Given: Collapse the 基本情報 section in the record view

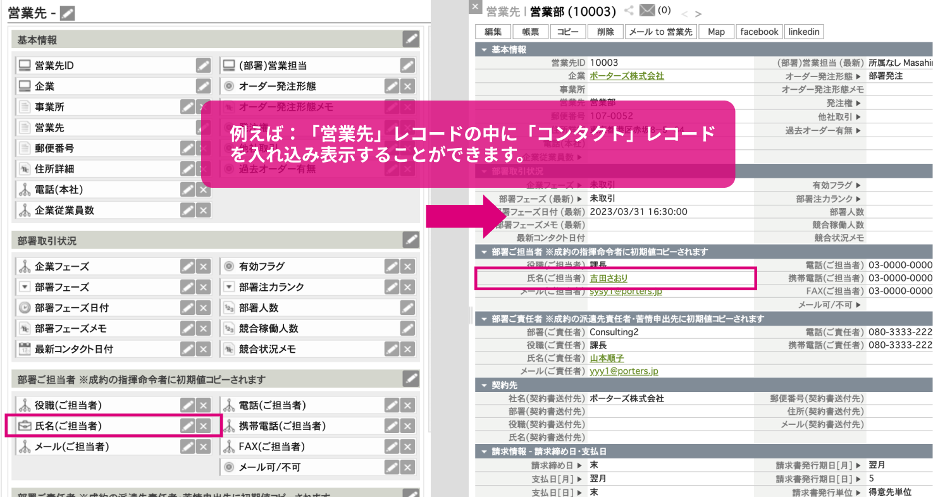Looking at the screenshot, I should tap(485, 48).
